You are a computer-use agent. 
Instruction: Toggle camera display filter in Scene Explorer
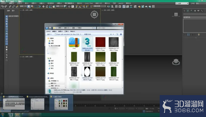point(6,24)
